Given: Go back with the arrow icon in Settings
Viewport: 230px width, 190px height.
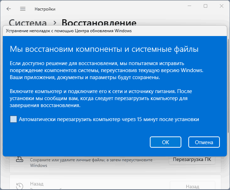Looking at the screenshot, I should [9, 9].
